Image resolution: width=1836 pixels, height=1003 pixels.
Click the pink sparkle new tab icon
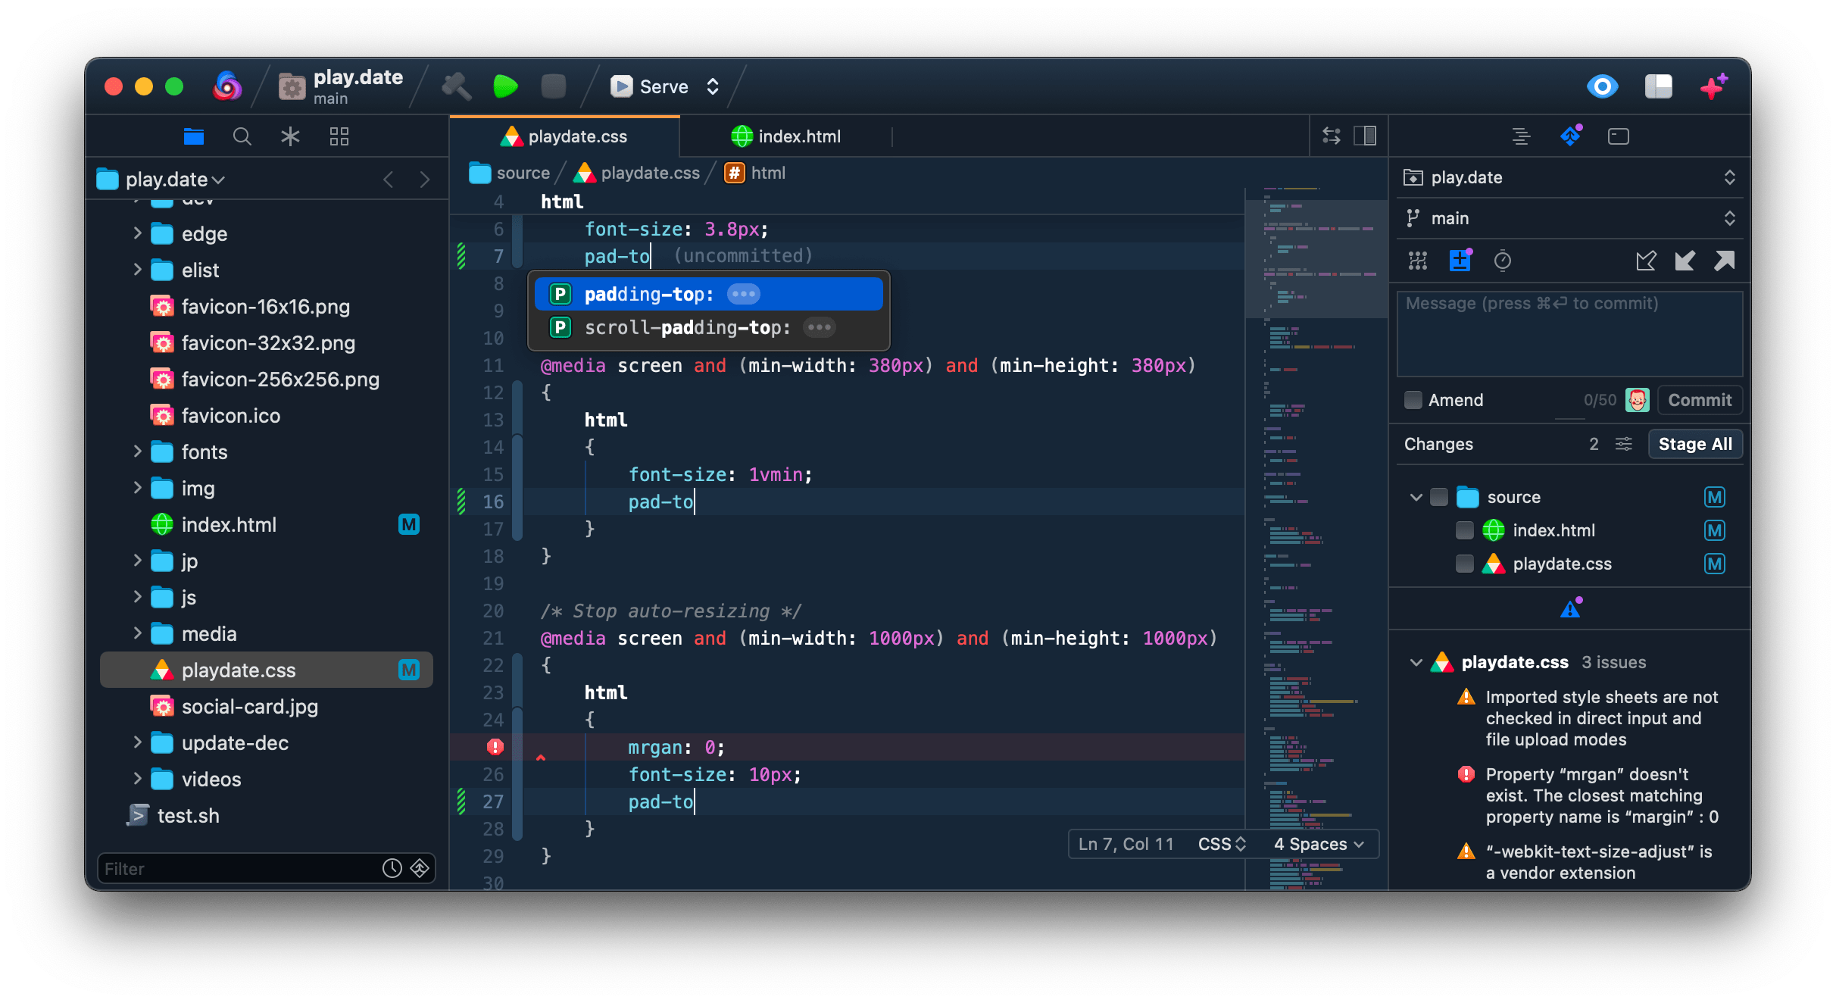1713,86
